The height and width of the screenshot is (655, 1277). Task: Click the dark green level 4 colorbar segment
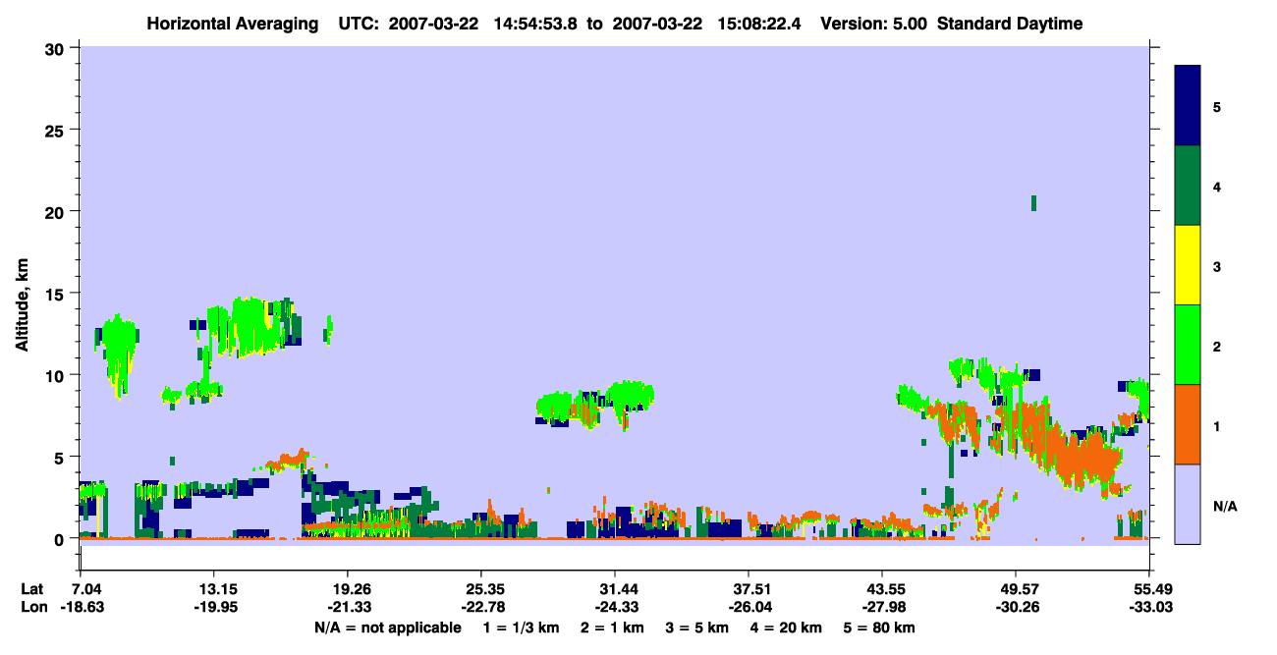click(x=1188, y=186)
